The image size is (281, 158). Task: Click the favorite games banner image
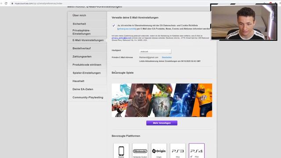pos(162,100)
